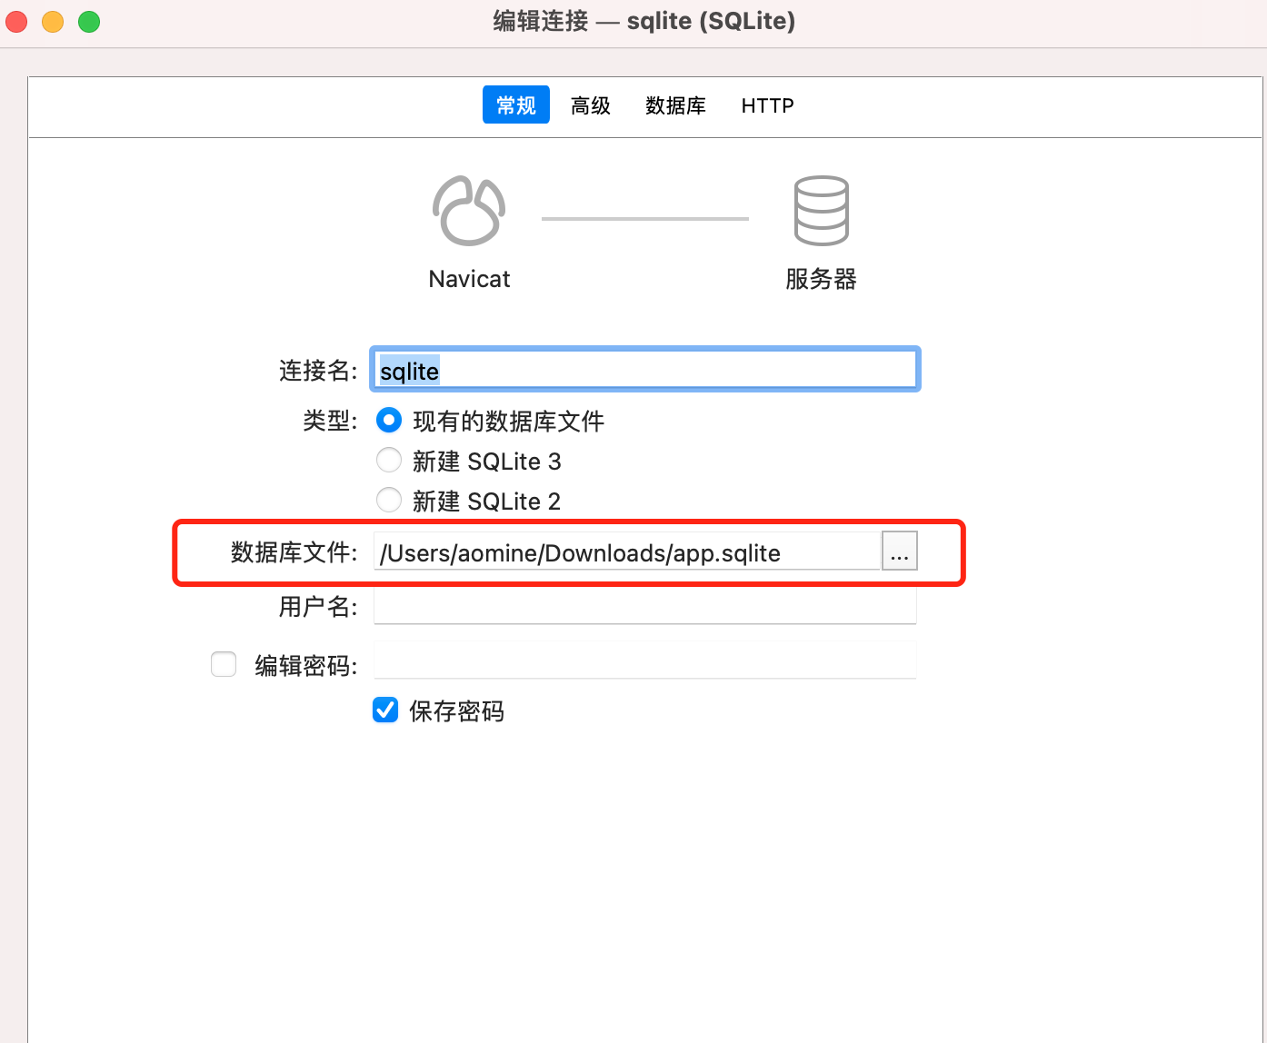Select the 常规 tab
The image size is (1267, 1043).
515,104
